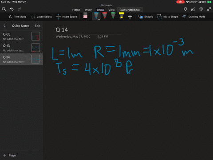Click the date Wednesday, May 27, 2020

pyautogui.click(x=73, y=36)
